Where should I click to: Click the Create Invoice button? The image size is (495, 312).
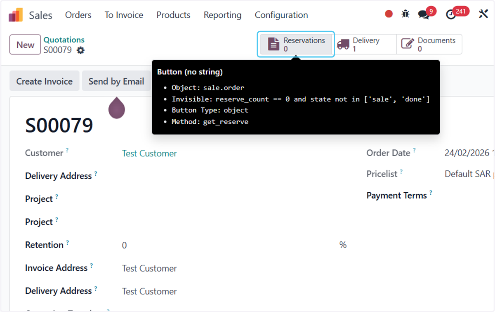click(45, 81)
